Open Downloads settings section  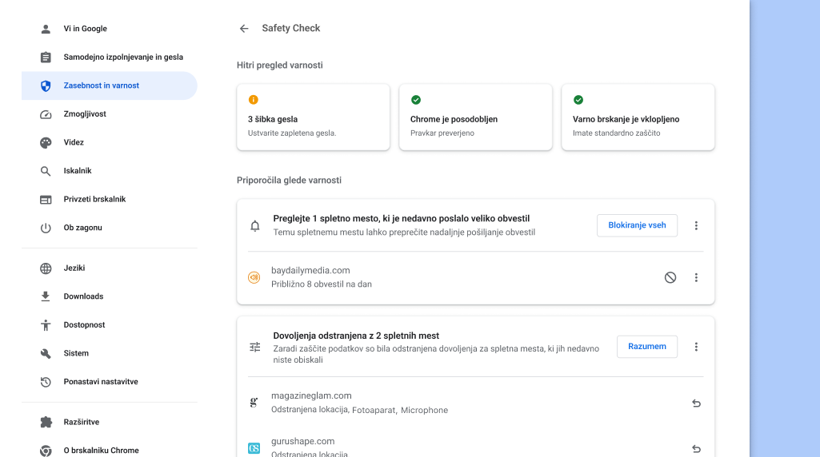pos(110,296)
